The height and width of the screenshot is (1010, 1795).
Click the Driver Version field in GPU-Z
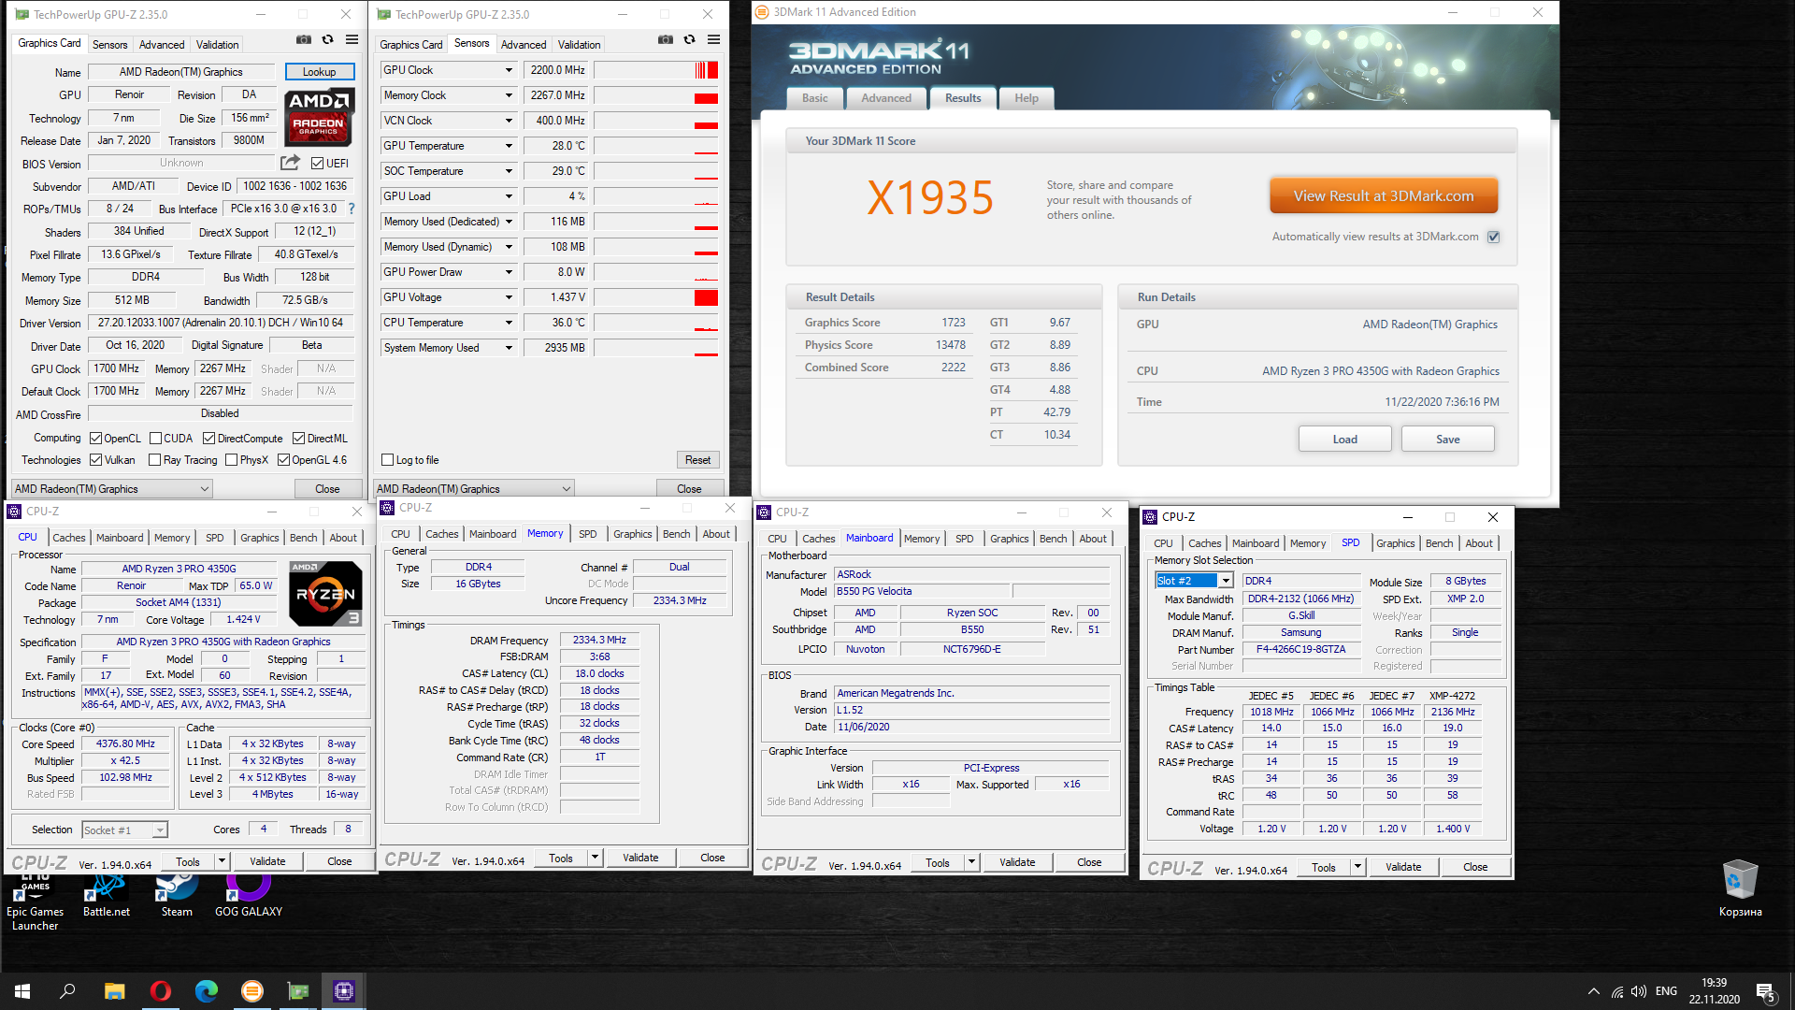[x=221, y=323]
